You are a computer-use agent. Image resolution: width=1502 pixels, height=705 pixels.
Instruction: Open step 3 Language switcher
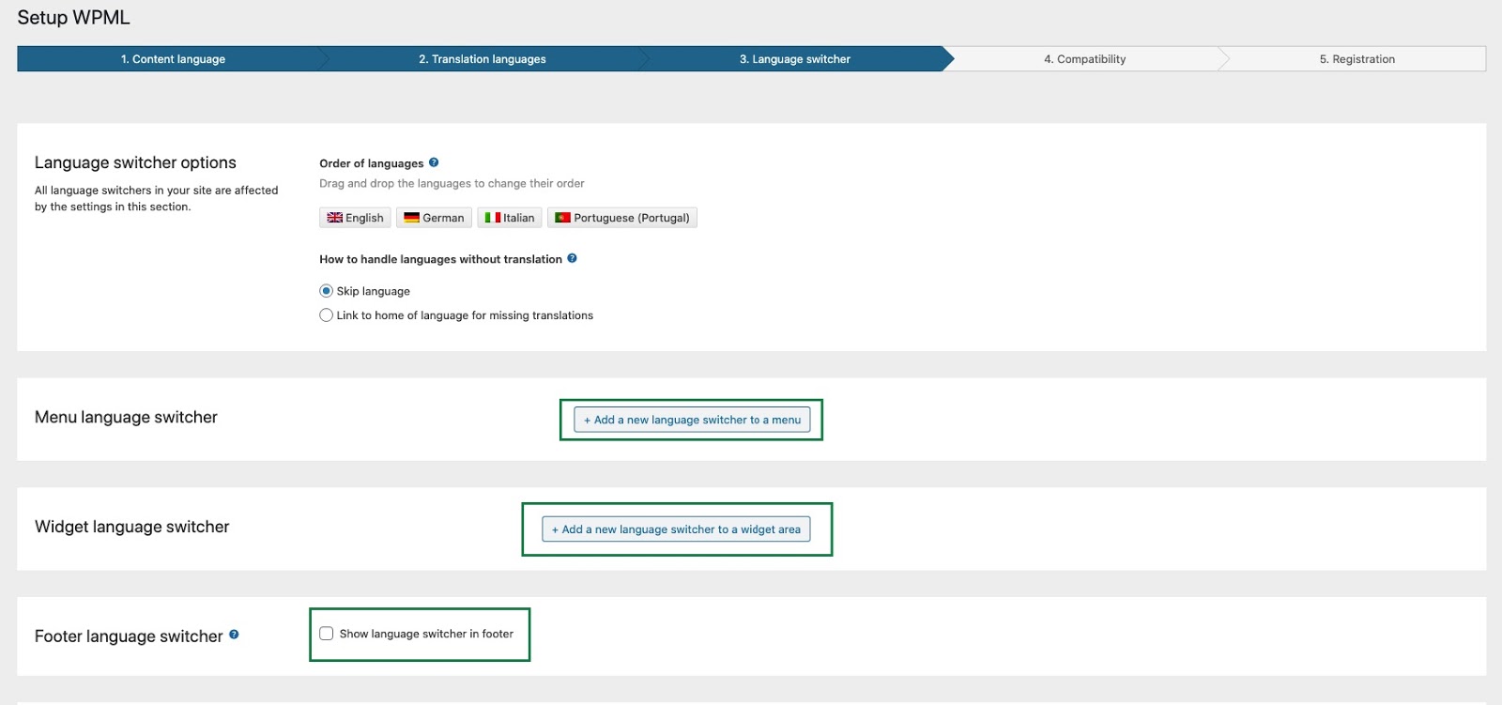click(x=794, y=59)
